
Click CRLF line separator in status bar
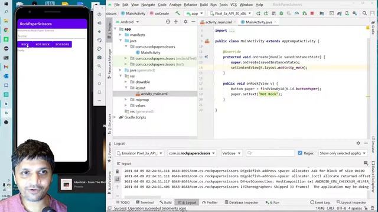(330, 208)
